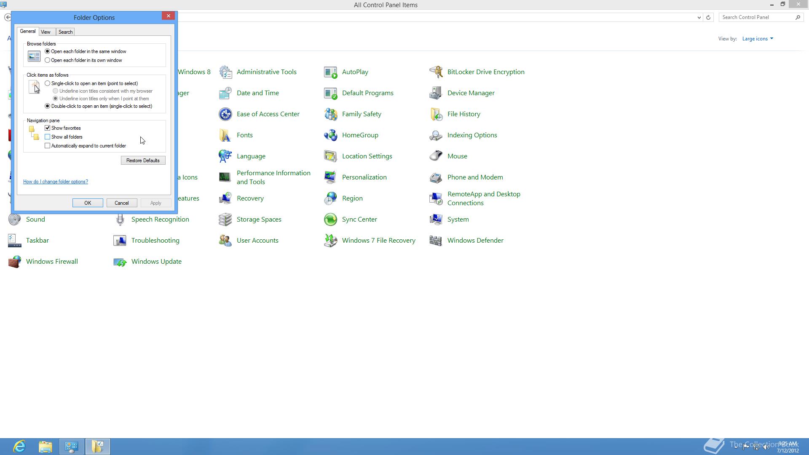Click the volume icon in system tray

(x=766, y=447)
